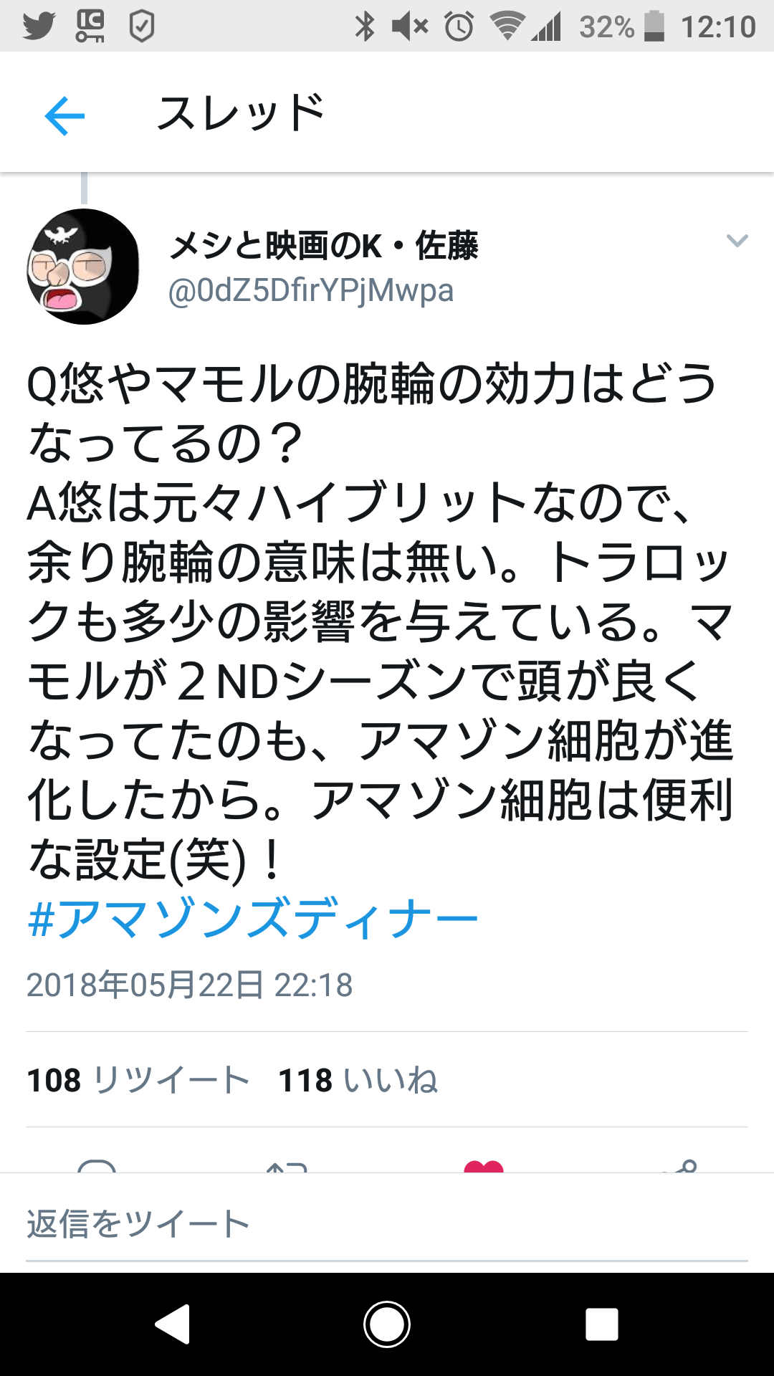
Task: Tap the author's masked avatar picture
Action: coord(83,267)
